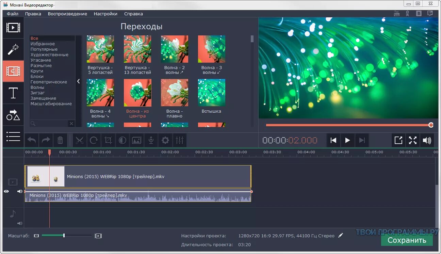This screenshot has width=441, height=254.
Task: Click the transitions search field
Action: click(x=49, y=123)
